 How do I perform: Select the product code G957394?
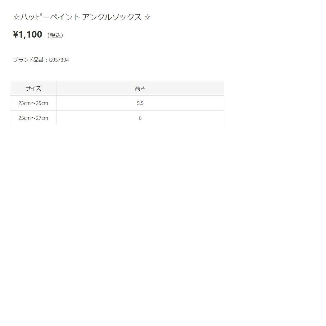(59, 60)
